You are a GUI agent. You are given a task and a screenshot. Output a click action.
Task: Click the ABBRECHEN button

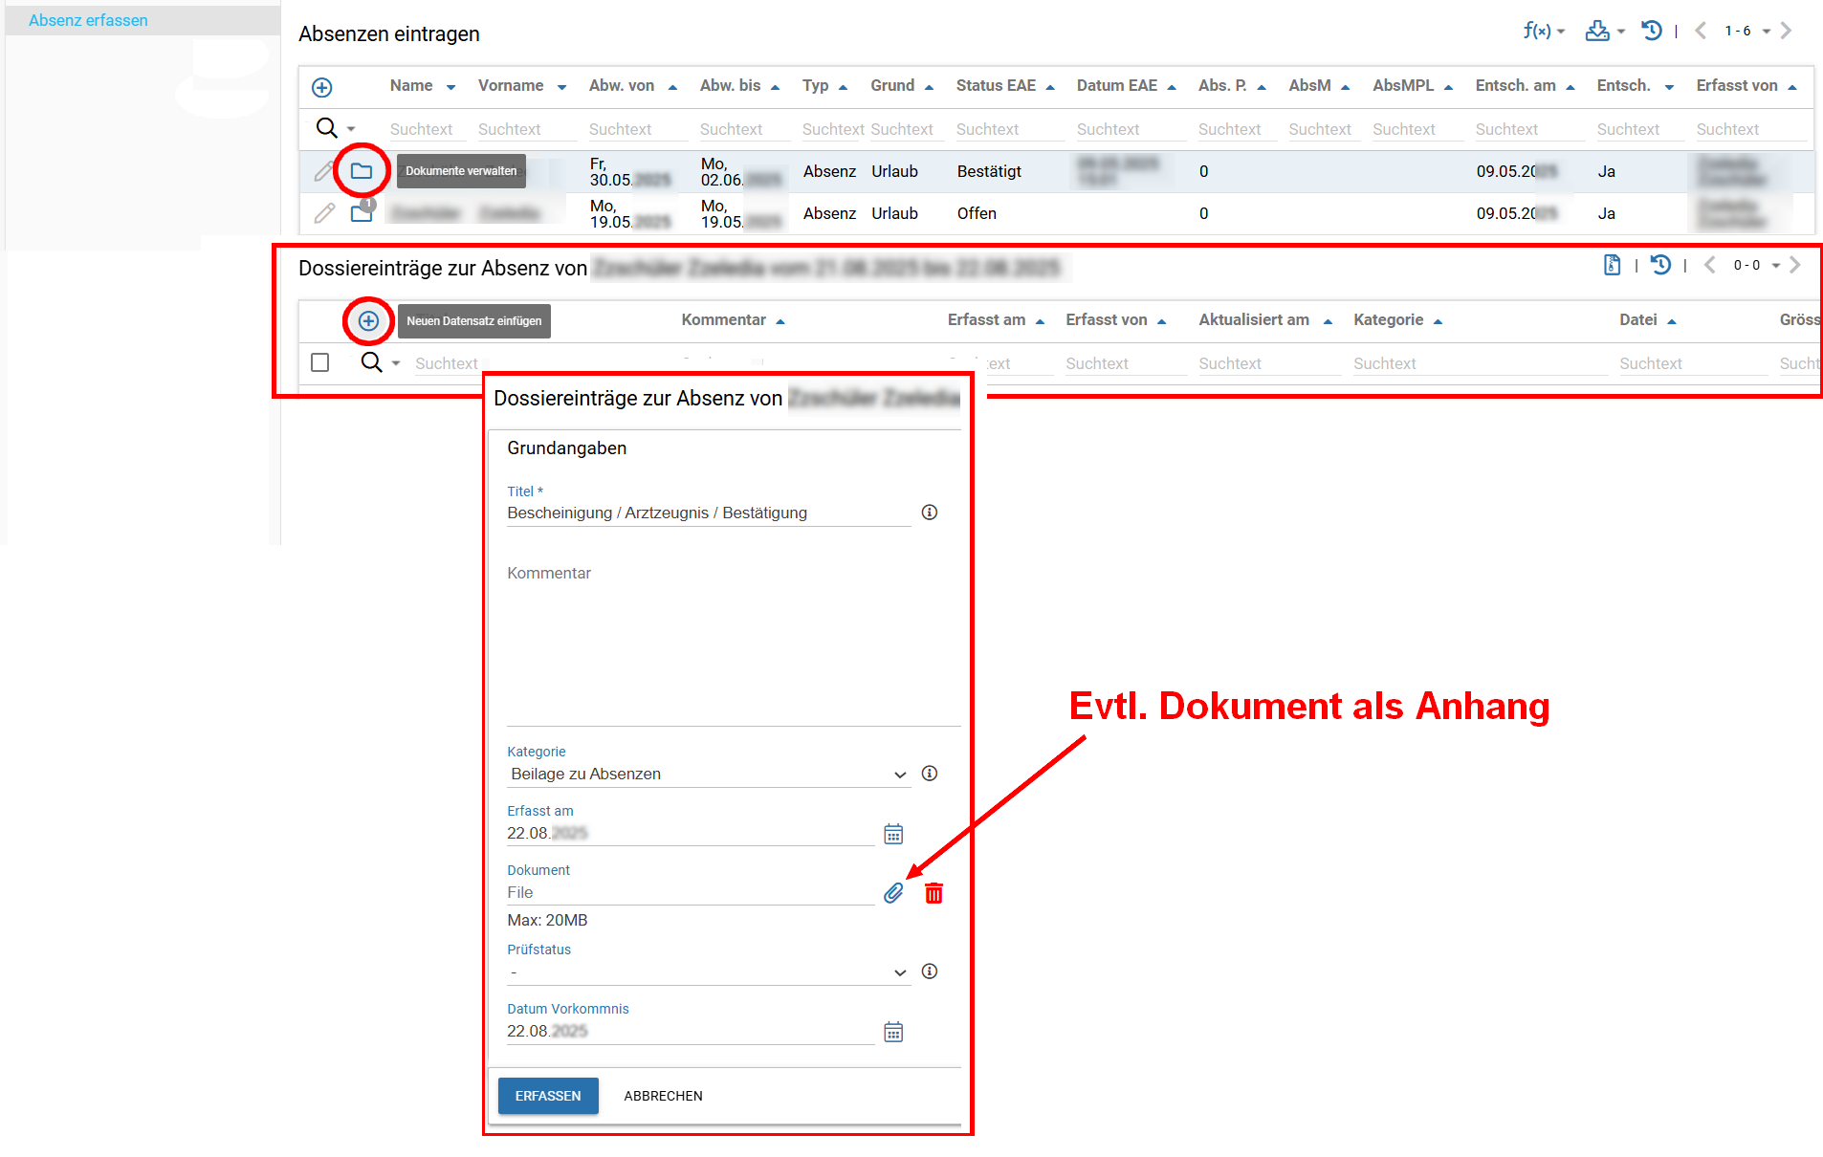coord(663,1096)
